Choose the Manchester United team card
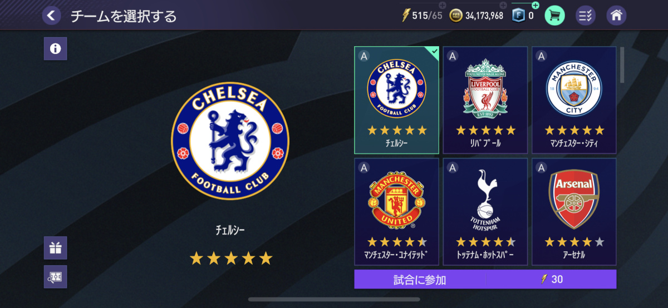The height and width of the screenshot is (308, 668). click(x=396, y=211)
